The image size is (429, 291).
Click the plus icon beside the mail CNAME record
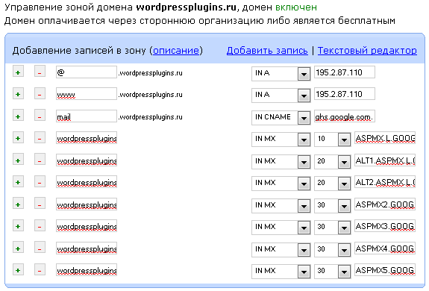[x=18, y=116]
